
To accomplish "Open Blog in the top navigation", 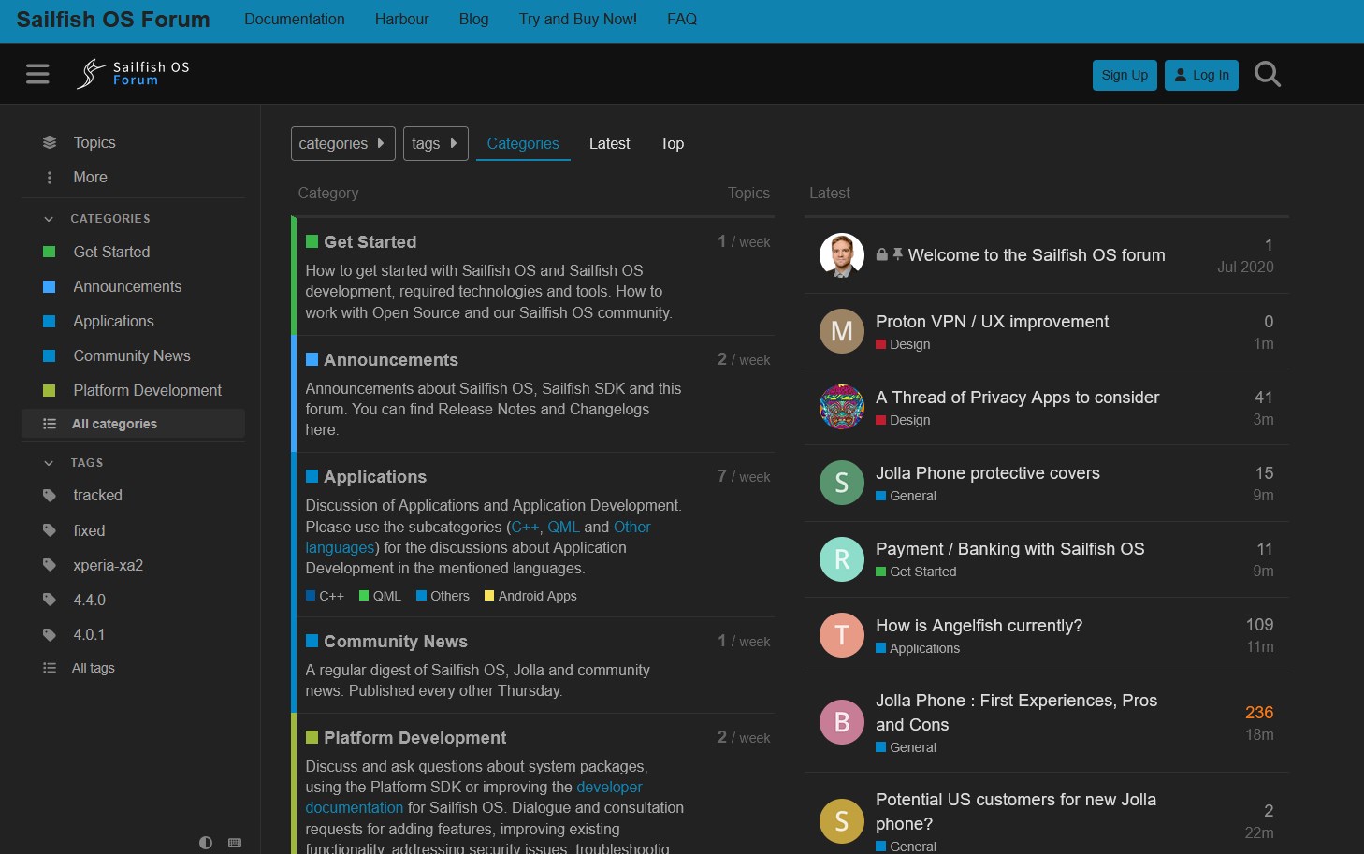I will click(x=473, y=19).
